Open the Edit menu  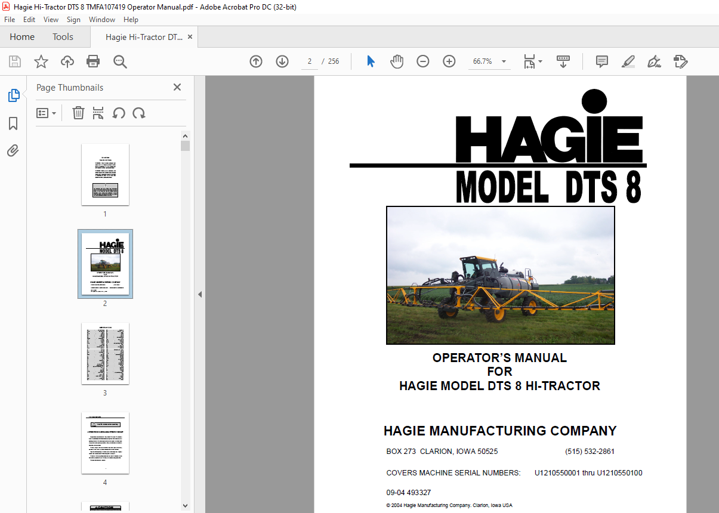click(29, 20)
